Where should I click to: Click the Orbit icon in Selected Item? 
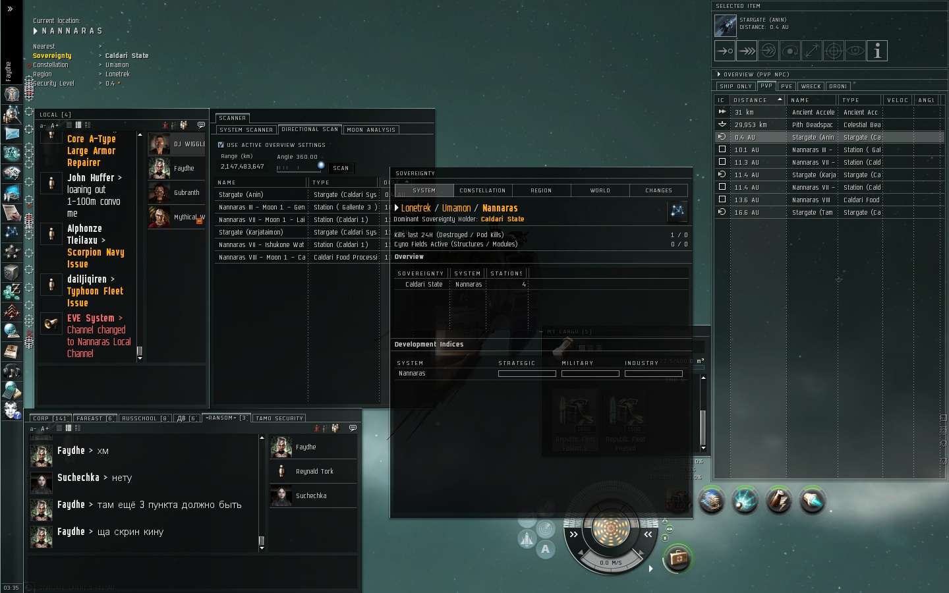click(790, 51)
